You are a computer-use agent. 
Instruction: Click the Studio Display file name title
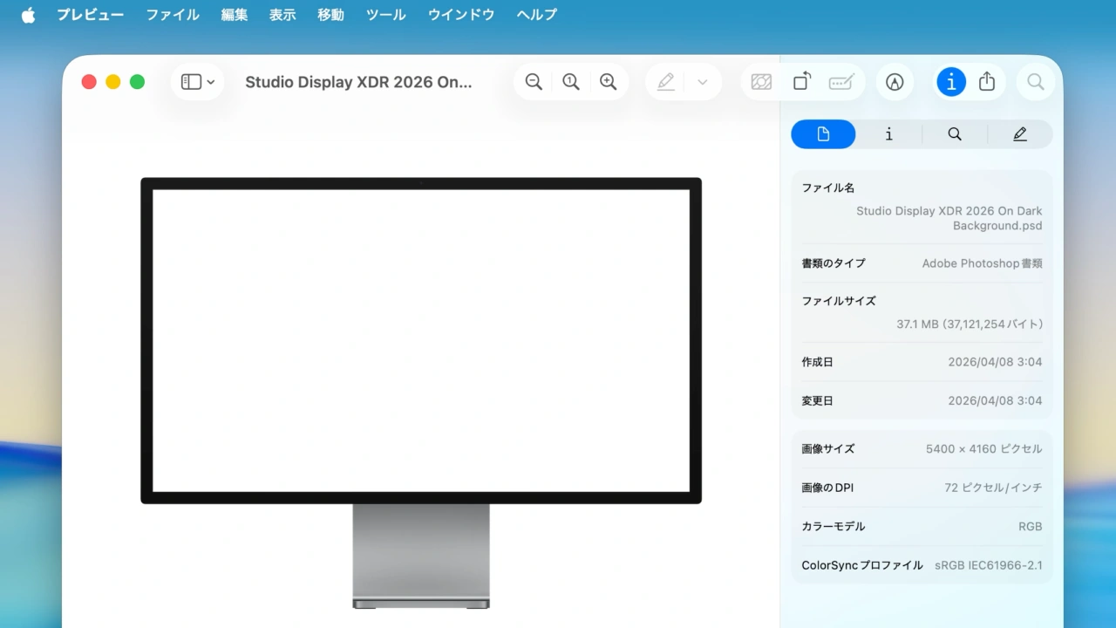tap(359, 81)
